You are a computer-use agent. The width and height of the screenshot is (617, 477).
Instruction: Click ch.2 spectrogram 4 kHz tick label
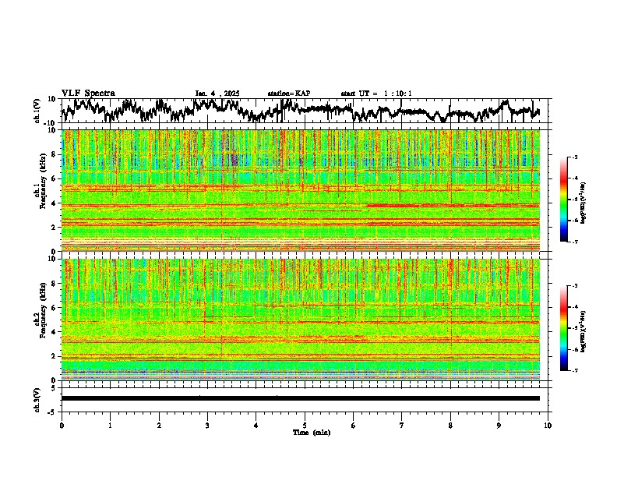pyautogui.click(x=55, y=332)
